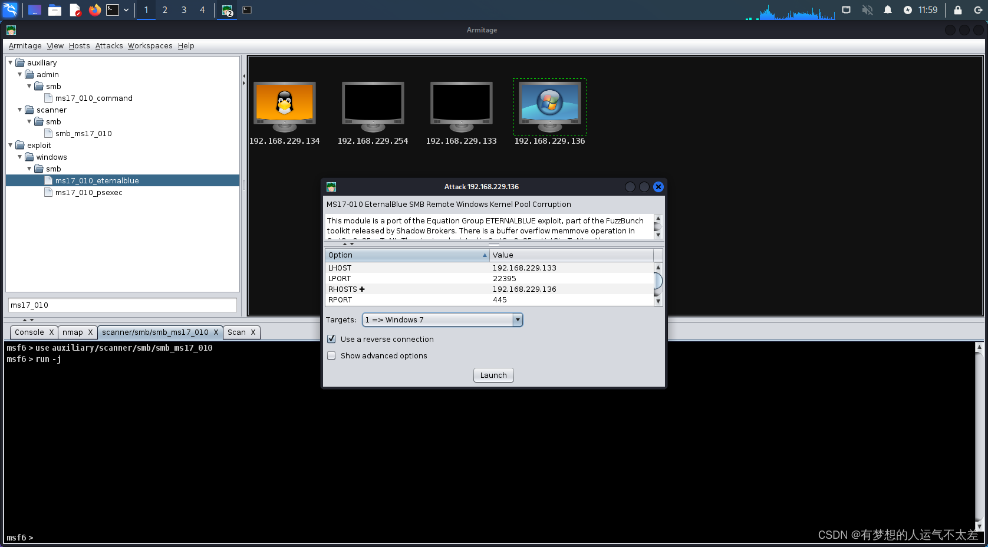Click the auxiliary folder icon
Screen dimensions: 988x547
click(20, 62)
